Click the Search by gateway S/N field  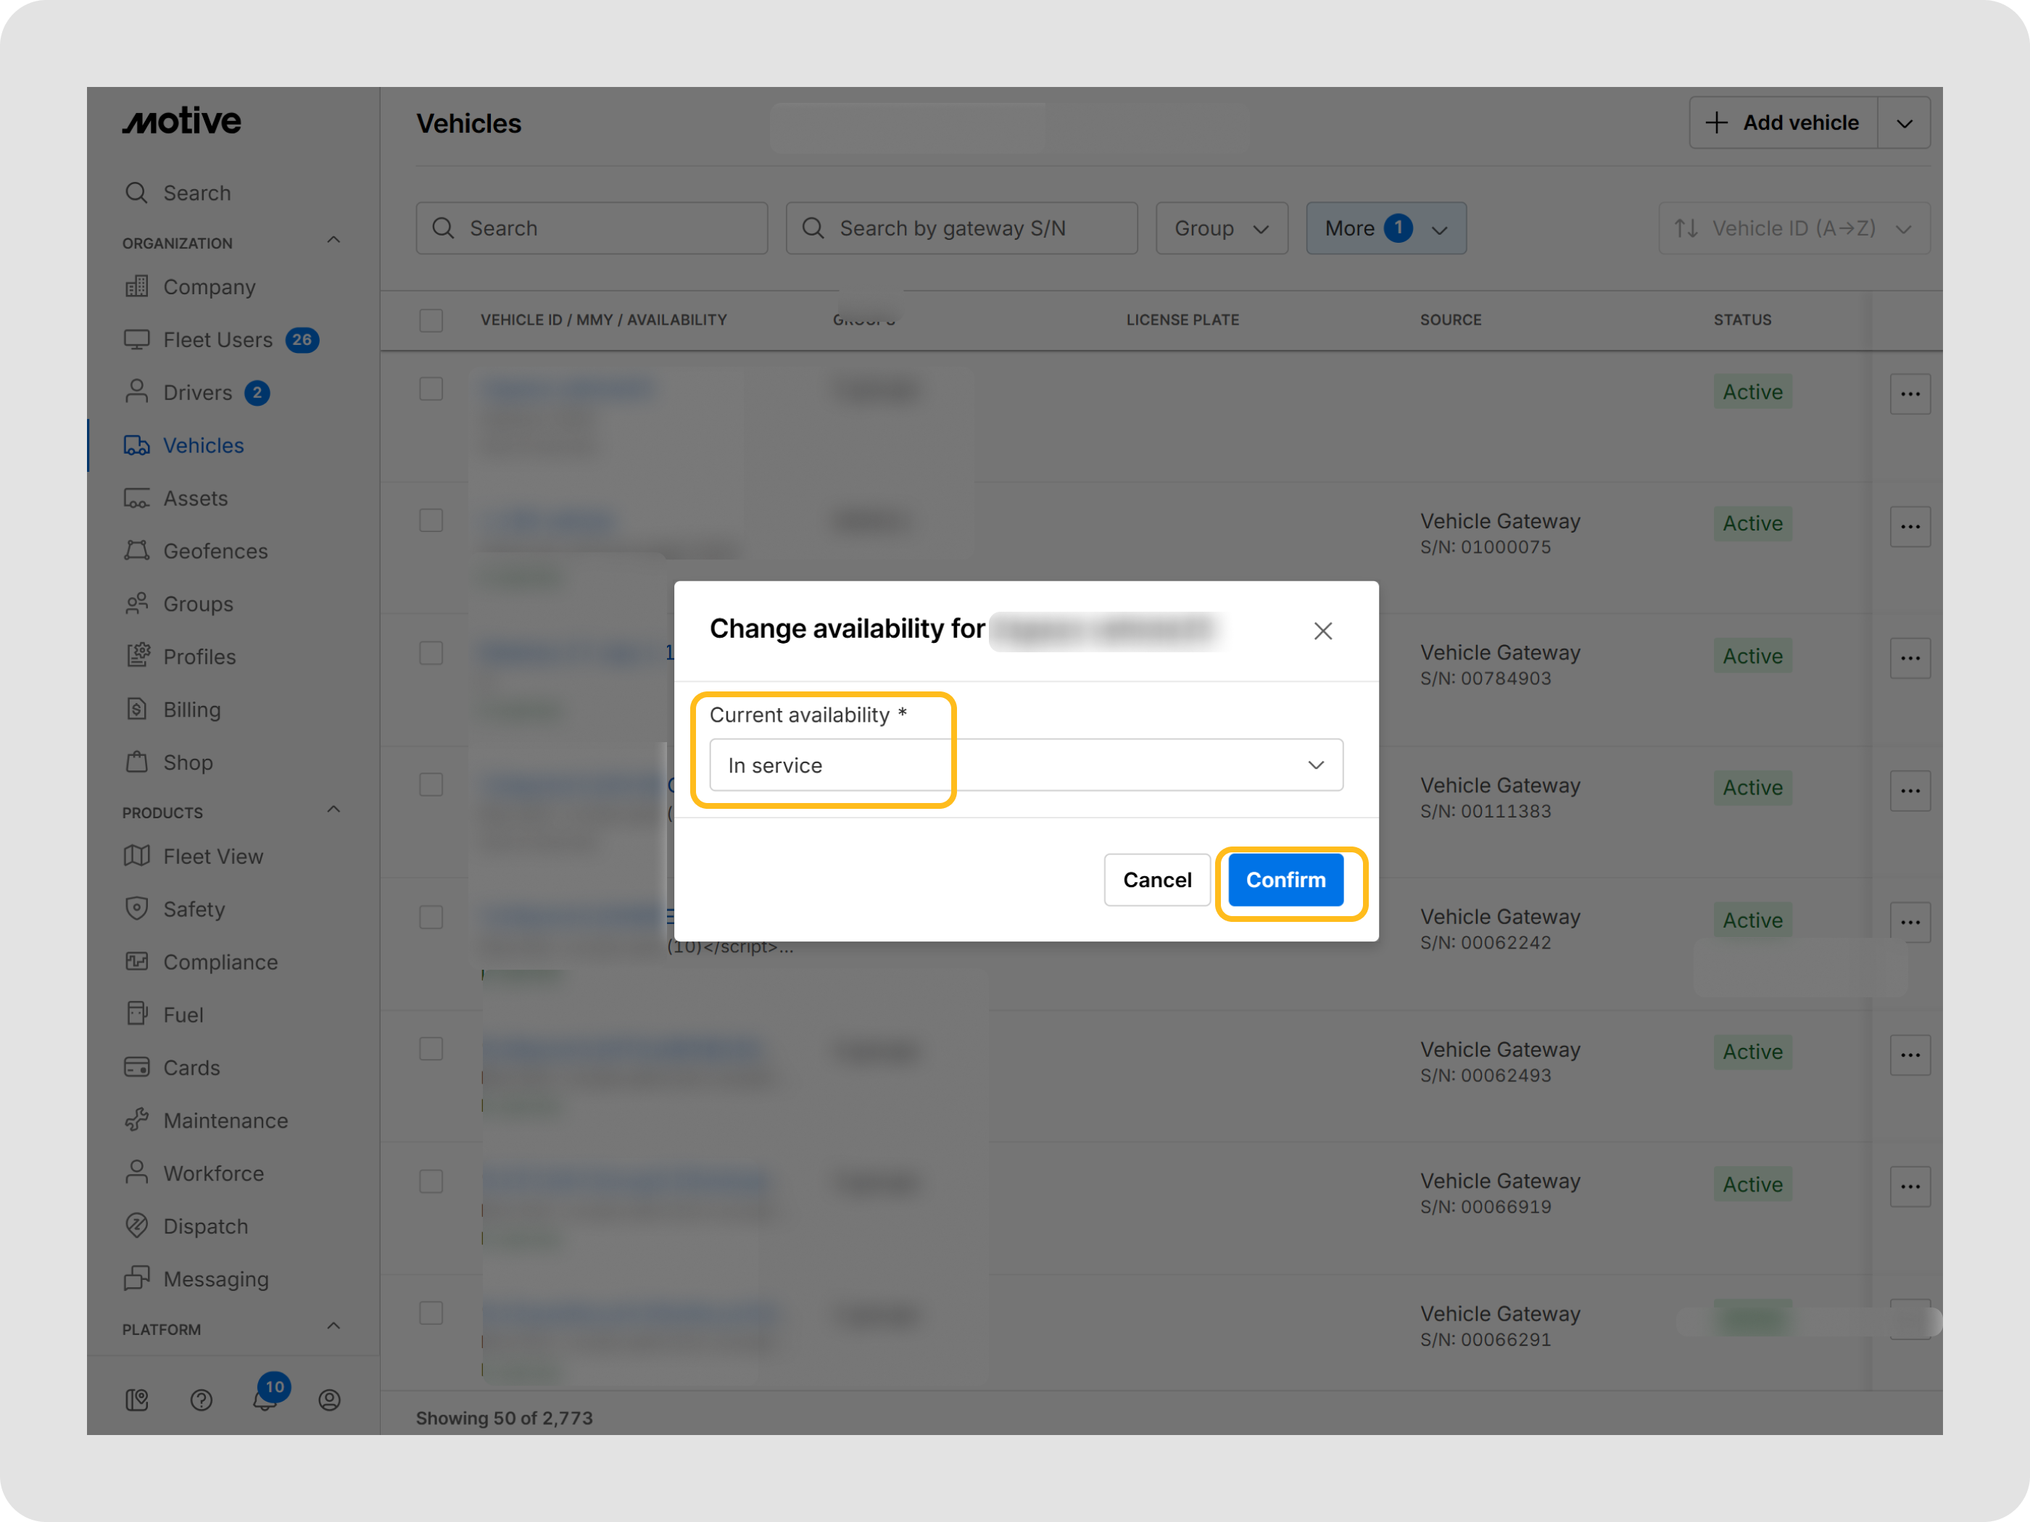point(962,228)
